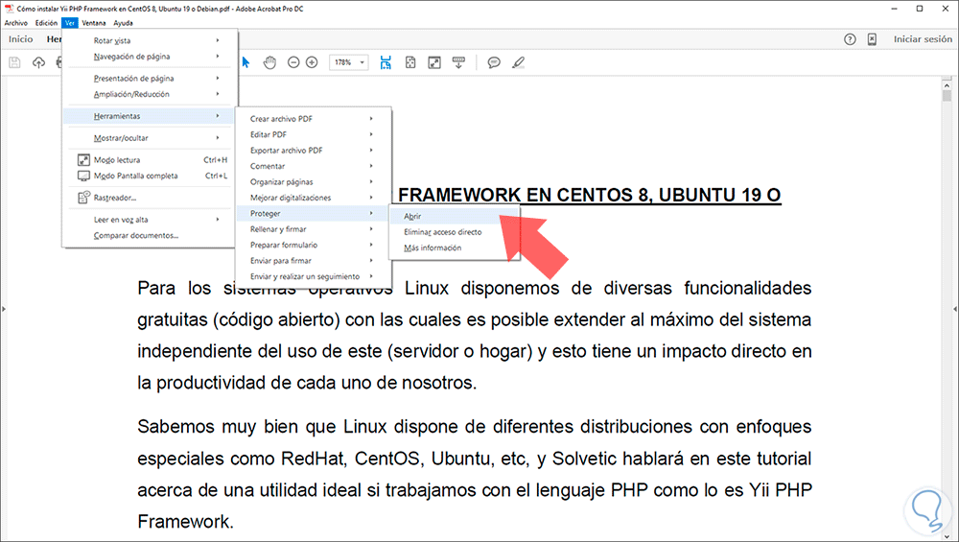The image size is (959, 542).
Task: Open the help question mark icon
Action: point(850,39)
